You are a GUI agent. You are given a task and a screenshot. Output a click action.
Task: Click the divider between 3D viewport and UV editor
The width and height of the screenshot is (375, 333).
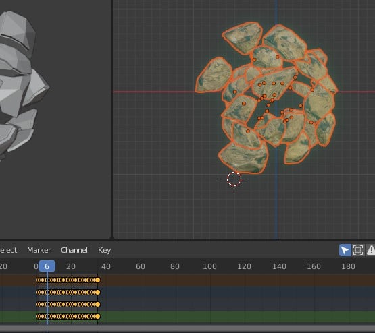[x=111, y=119]
